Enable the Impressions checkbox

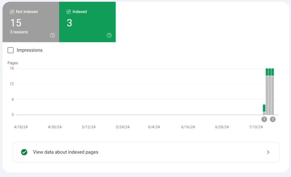tap(11, 50)
